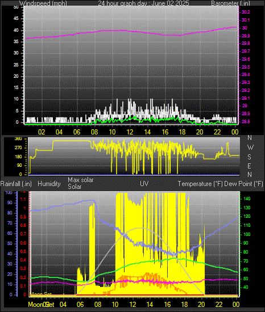Click the E compass label on direction graph
265x312 pixels.
click(x=249, y=166)
